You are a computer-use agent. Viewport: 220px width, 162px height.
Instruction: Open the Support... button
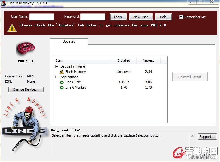207,137
